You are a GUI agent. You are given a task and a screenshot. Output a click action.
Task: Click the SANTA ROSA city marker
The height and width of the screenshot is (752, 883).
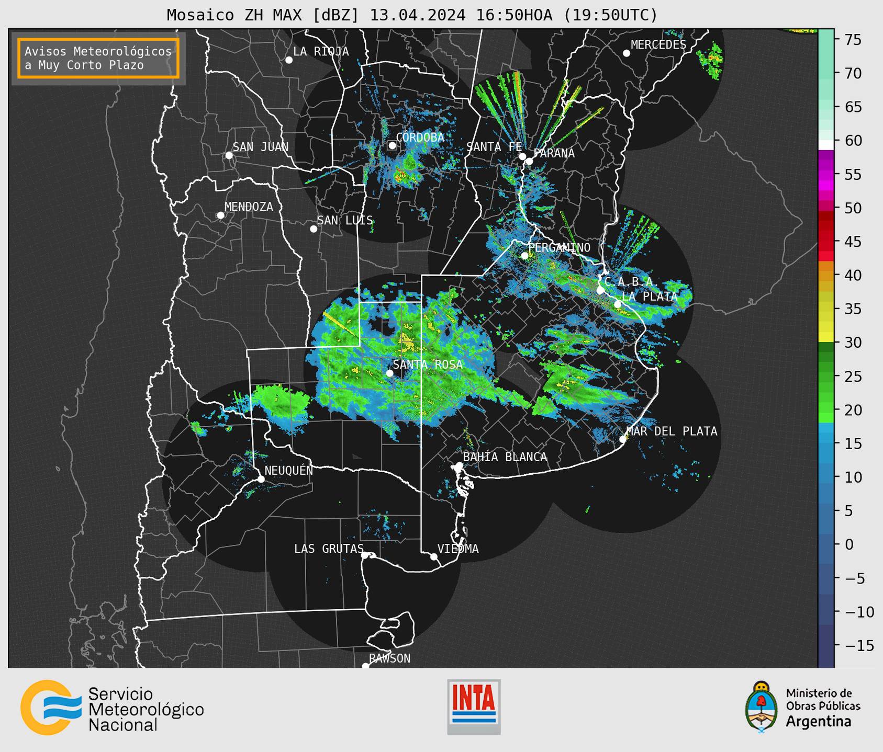pyautogui.click(x=389, y=373)
